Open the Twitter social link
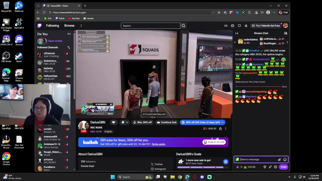Viewport: 322px width, 181px height. [x=157, y=164]
